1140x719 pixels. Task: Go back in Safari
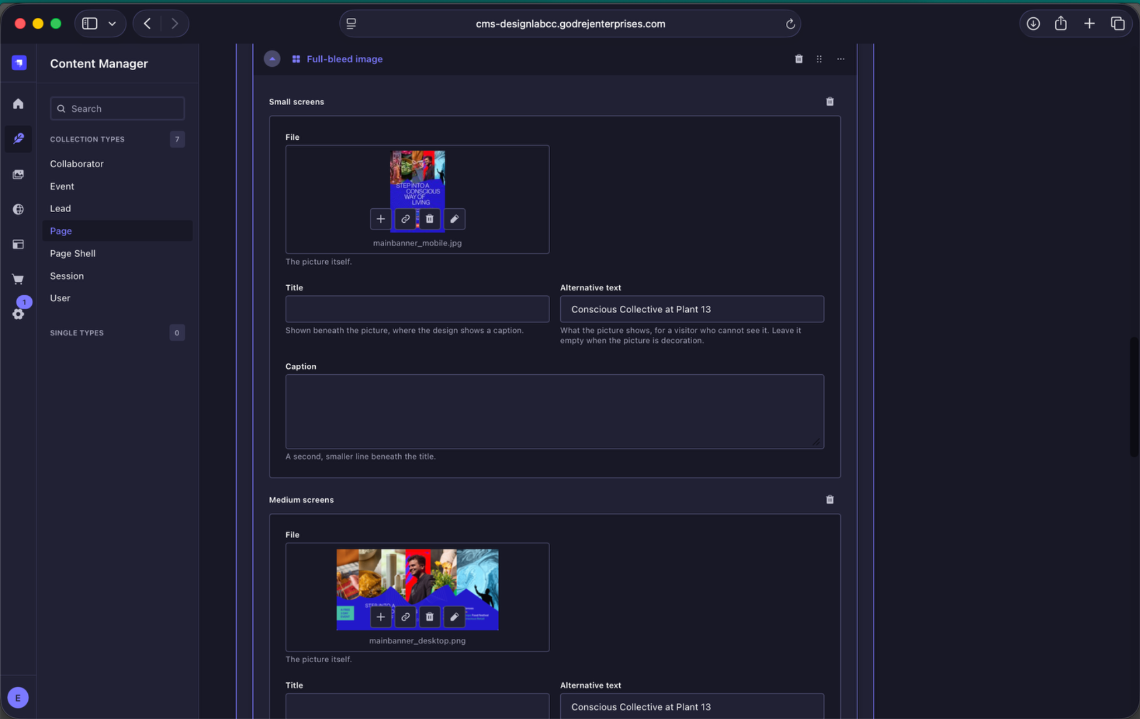[147, 23]
